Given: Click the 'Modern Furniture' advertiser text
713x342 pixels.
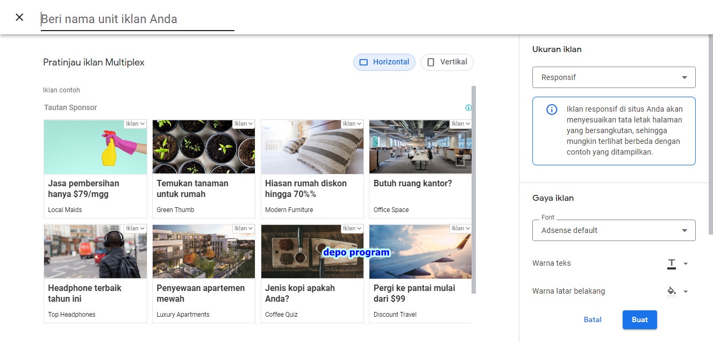Looking at the screenshot, I should 289,210.
